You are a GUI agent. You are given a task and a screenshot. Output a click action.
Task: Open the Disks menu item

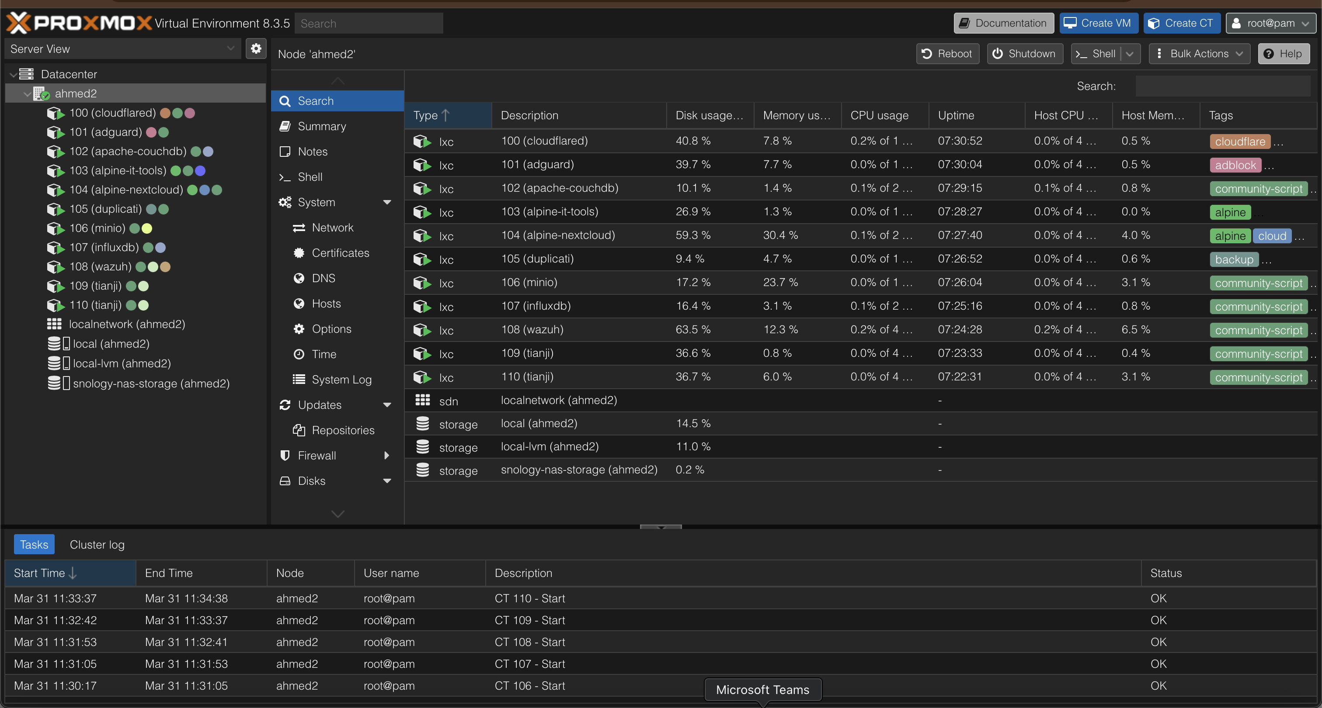click(x=337, y=481)
